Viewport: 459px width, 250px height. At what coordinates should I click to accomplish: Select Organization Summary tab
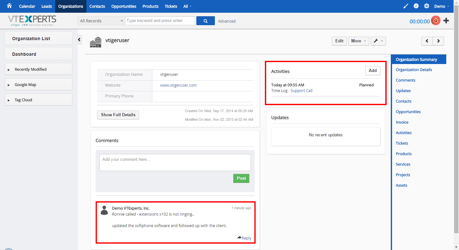click(419, 59)
